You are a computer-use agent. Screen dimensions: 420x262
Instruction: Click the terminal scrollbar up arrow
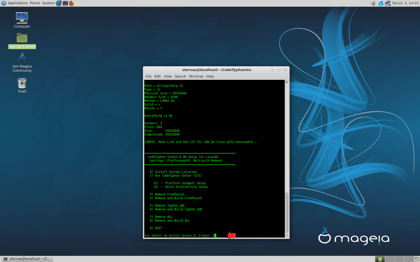point(286,82)
